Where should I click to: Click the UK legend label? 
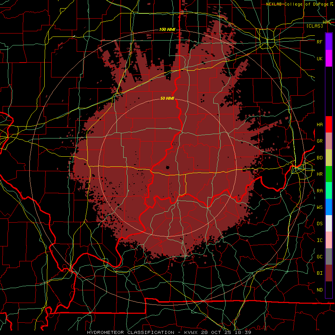[x=320, y=58]
